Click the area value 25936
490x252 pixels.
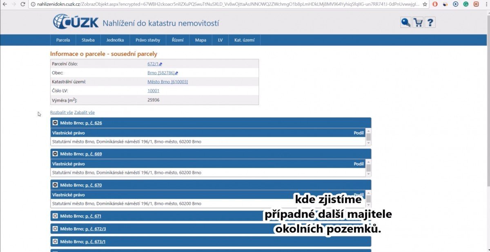pyautogui.click(x=153, y=100)
